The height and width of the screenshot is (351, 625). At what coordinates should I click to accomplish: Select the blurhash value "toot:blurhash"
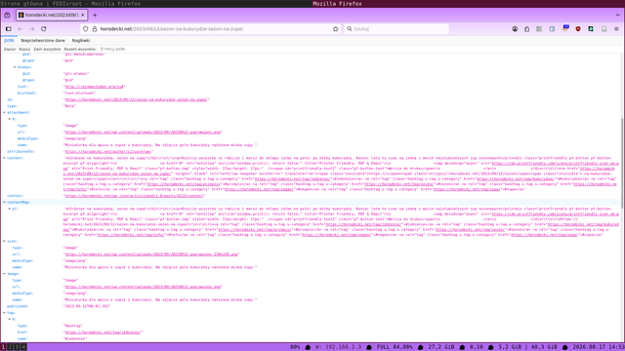[79, 94]
